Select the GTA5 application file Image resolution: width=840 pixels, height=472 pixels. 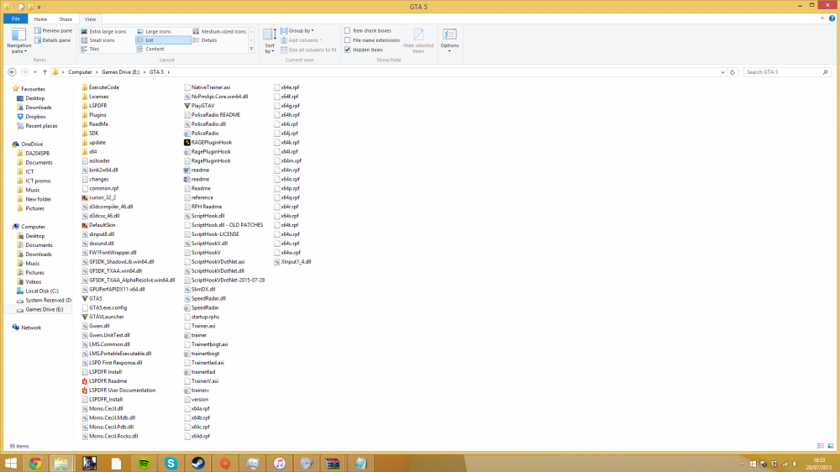pyautogui.click(x=92, y=298)
